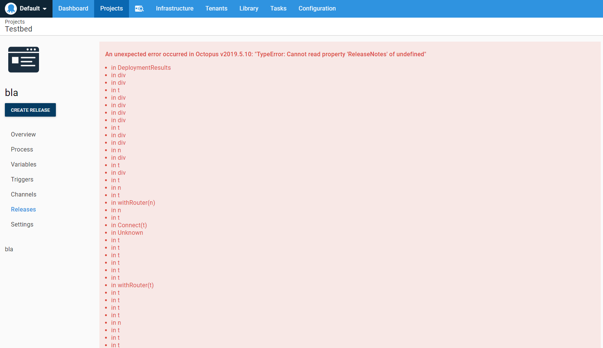The height and width of the screenshot is (348, 603).
Task: Open the Channels page
Action: click(x=24, y=194)
